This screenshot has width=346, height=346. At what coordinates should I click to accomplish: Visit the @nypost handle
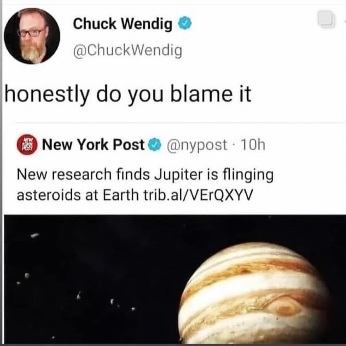(x=197, y=146)
